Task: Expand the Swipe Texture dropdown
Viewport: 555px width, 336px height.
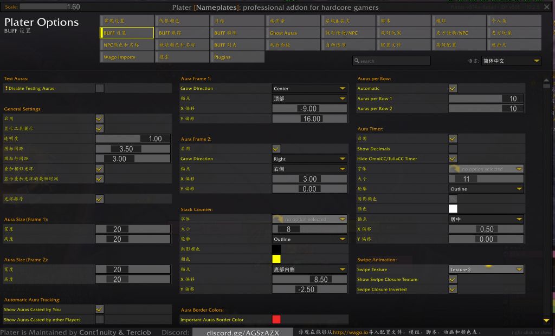Action: point(486,269)
